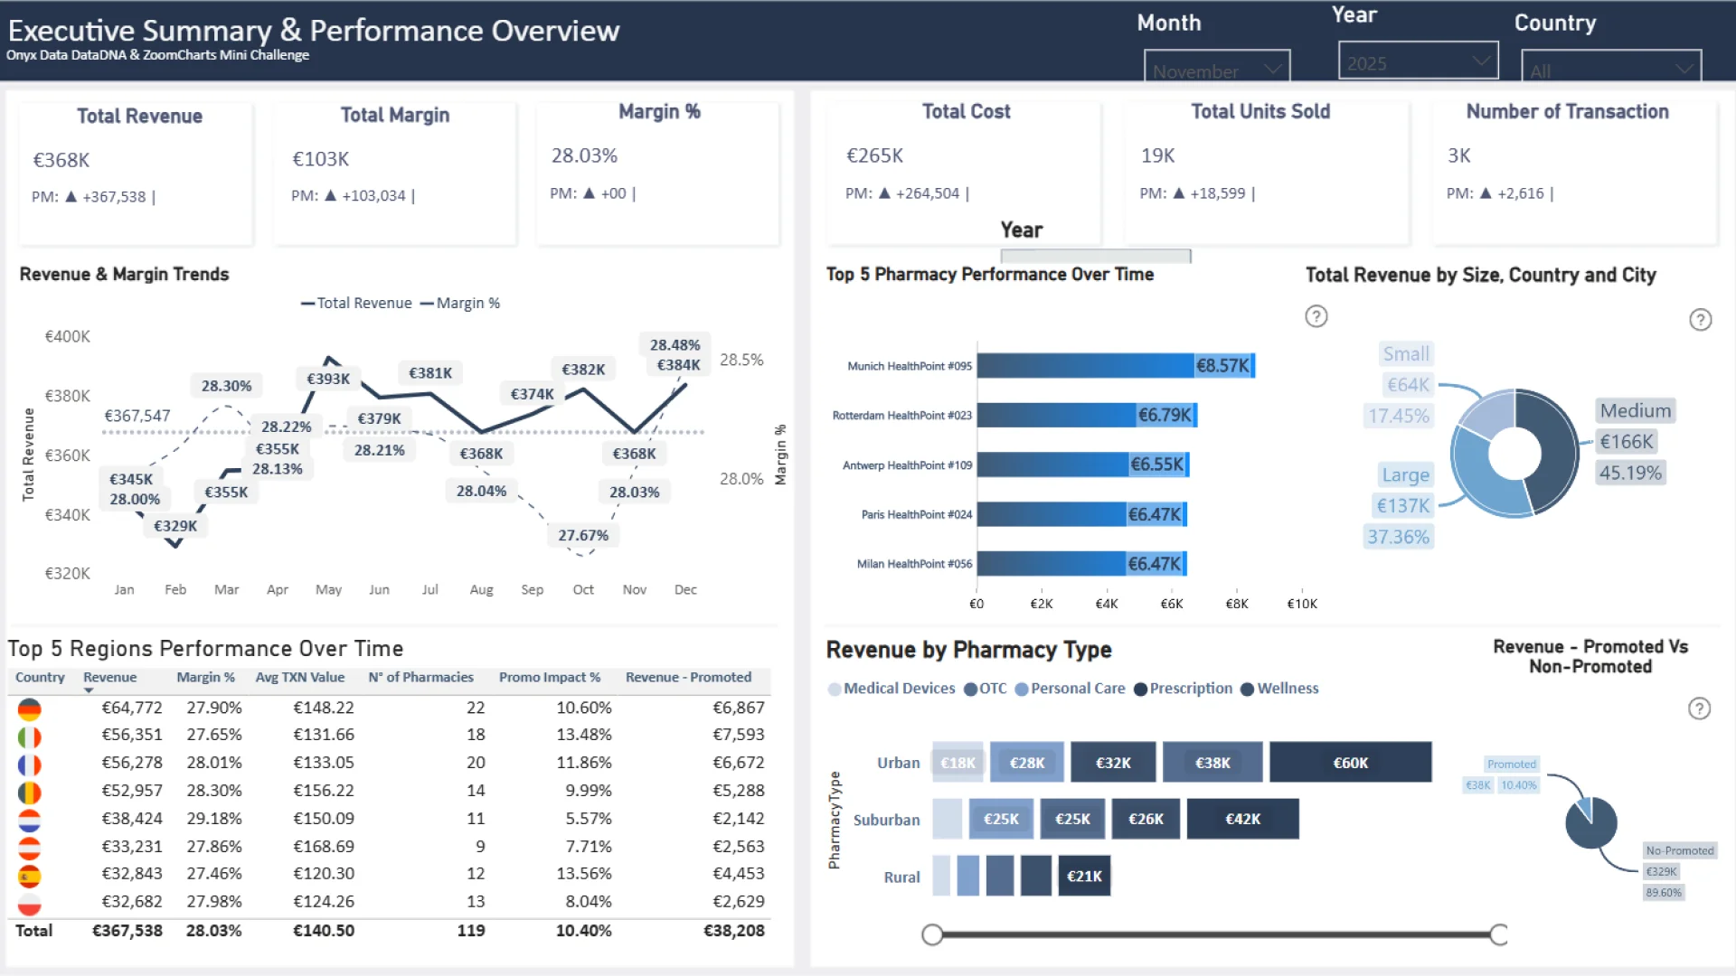The image size is (1736, 976).
Task: Click the France flag icon in the regions table
Action: [x=29, y=765]
